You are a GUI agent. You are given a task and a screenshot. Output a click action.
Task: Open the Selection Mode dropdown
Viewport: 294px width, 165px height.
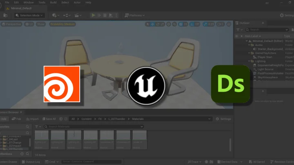point(29,15)
